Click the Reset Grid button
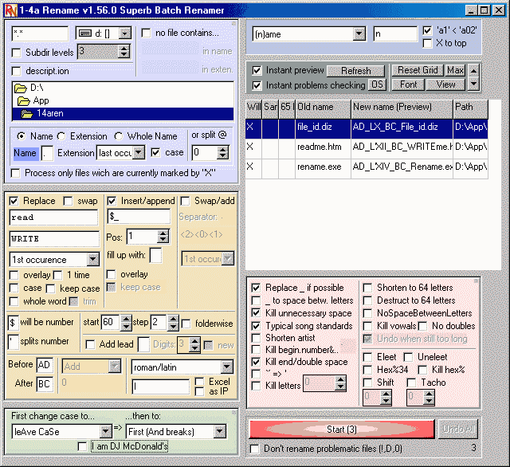 pos(418,70)
